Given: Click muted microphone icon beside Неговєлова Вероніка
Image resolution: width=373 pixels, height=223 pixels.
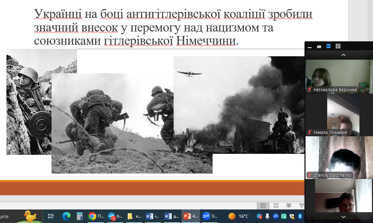Looking at the screenshot, I should coord(310,89).
